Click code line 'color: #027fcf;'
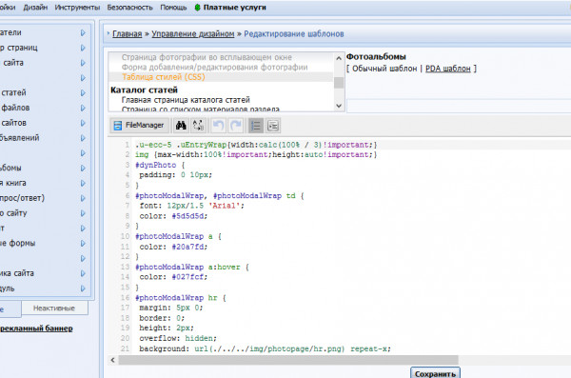 pyautogui.click(x=173, y=277)
